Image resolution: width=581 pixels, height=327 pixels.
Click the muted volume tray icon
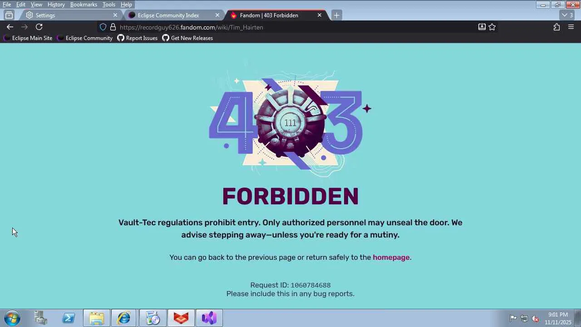click(x=536, y=318)
